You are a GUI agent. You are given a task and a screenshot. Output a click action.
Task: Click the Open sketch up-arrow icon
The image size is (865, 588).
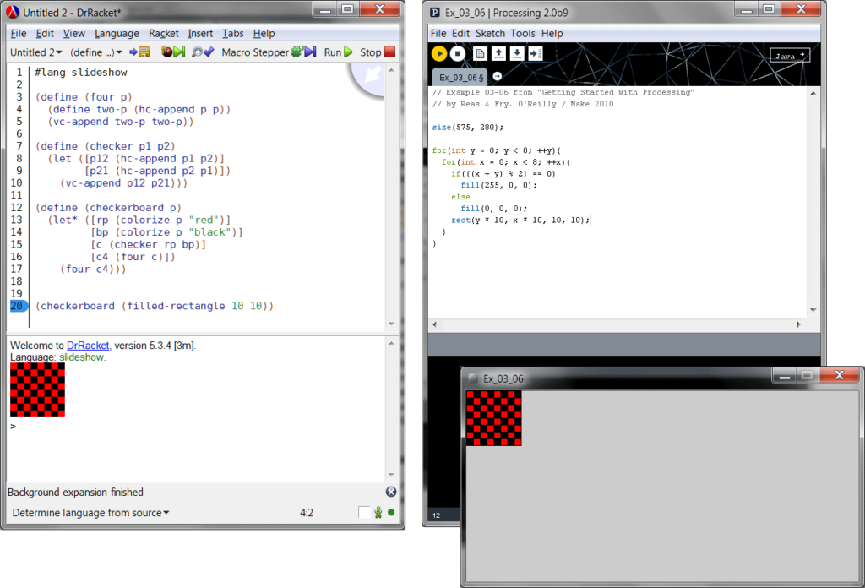click(x=498, y=54)
